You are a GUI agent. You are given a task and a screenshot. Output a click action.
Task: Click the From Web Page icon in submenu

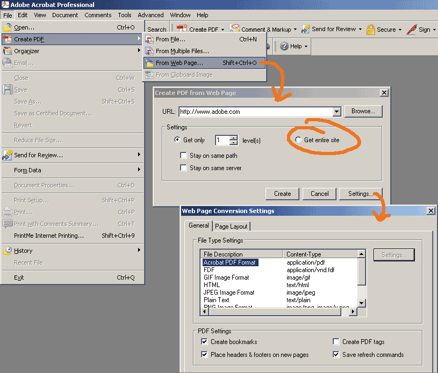point(149,63)
